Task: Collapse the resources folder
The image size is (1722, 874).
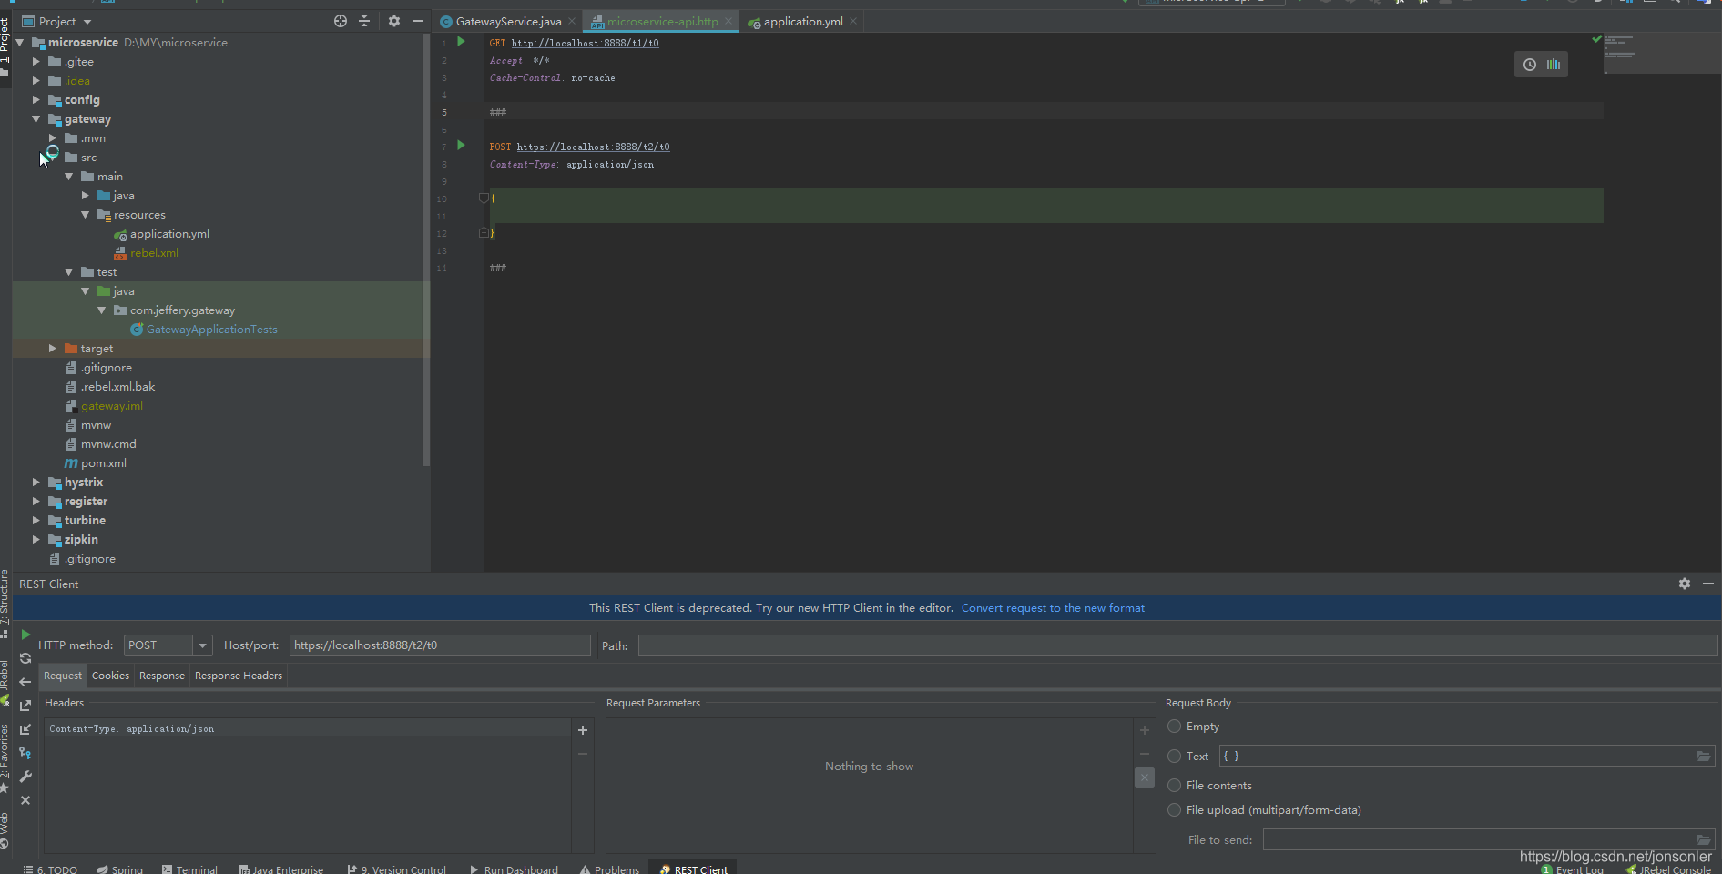Action: 86,215
